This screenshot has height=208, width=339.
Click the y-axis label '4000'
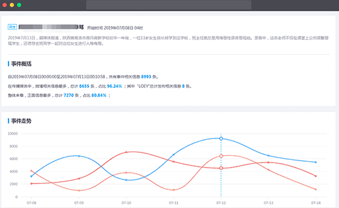[13, 172]
